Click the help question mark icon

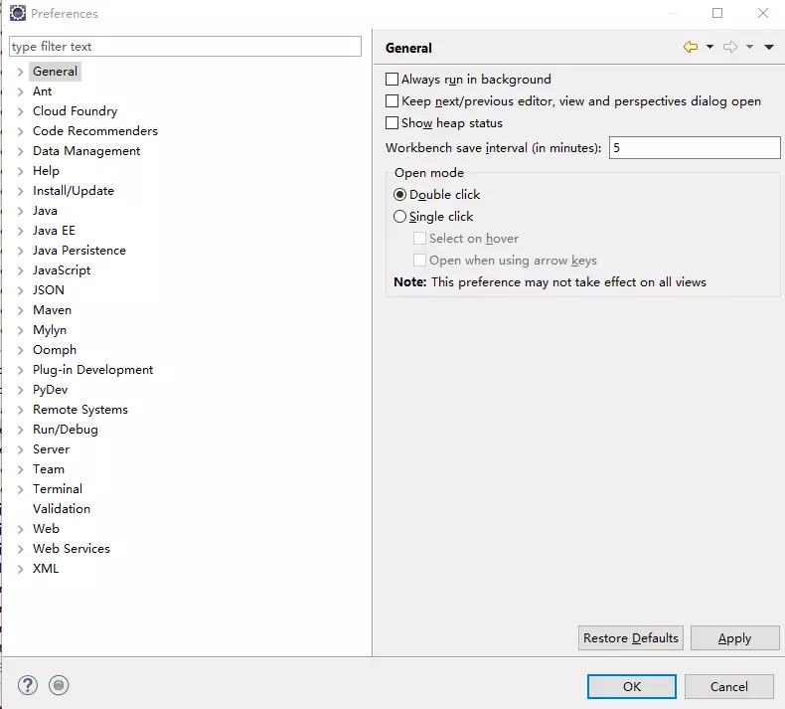(x=28, y=685)
